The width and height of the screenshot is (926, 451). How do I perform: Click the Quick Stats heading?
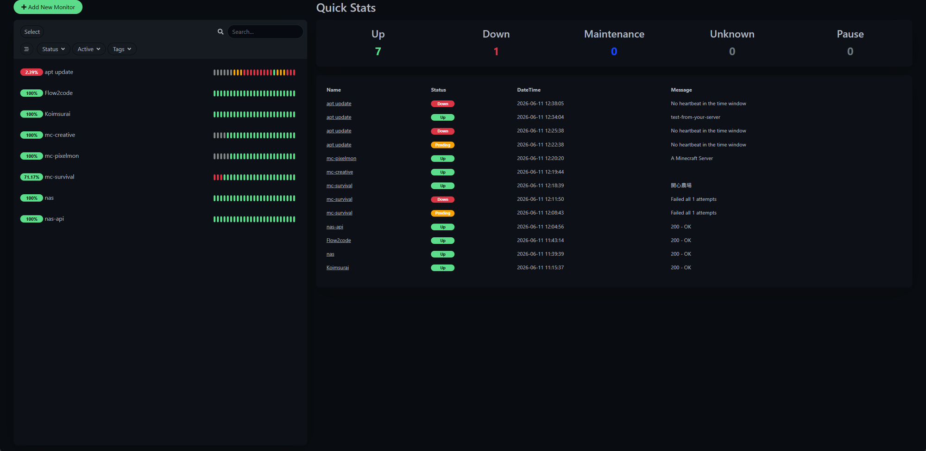tap(346, 7)
